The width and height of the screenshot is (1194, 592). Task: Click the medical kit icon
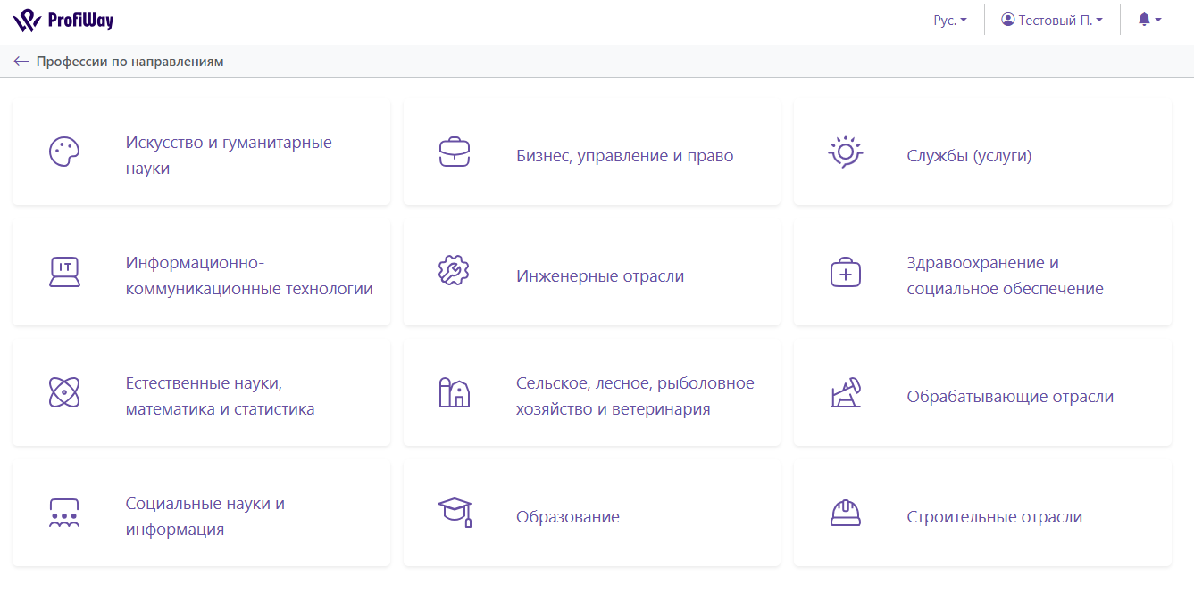(845, 273)
